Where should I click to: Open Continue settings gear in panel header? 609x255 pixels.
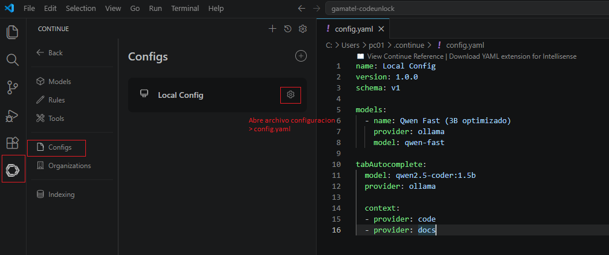303,29
